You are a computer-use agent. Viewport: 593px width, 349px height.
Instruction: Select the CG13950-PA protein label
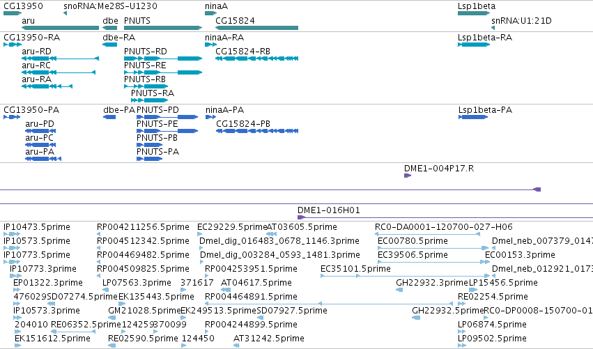[31, 110]
